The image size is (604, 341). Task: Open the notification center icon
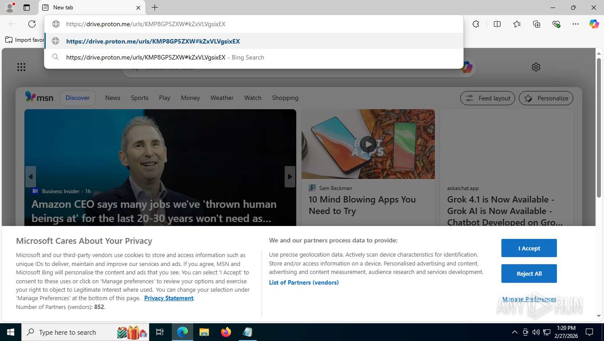[589, 332]
